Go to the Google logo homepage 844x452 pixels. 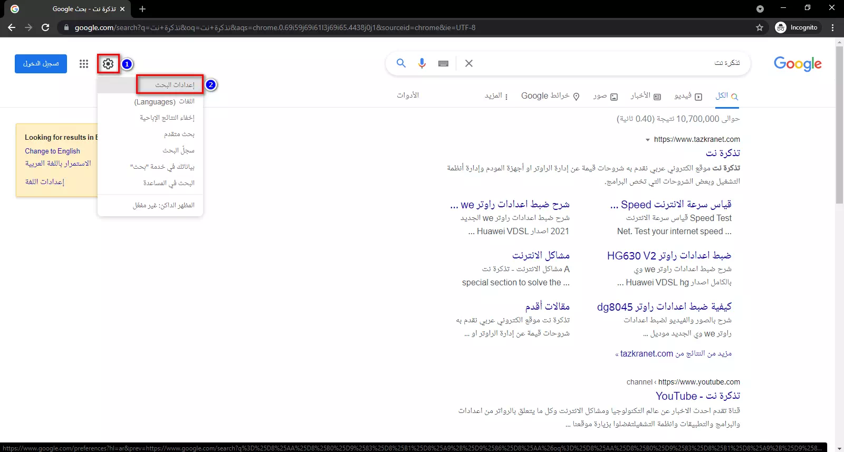tap(798, 64)
